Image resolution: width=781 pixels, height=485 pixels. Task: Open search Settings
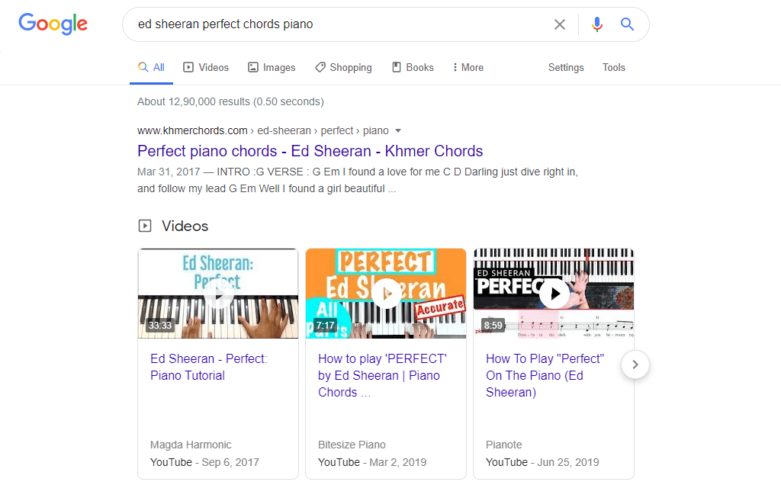click(x=566, y=67)
